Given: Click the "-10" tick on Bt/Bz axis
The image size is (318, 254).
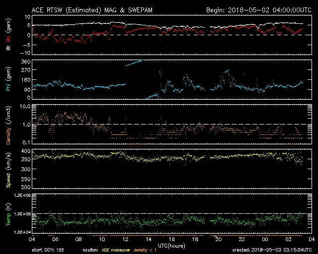Looking at the screenshot, I should coord(26,53).
